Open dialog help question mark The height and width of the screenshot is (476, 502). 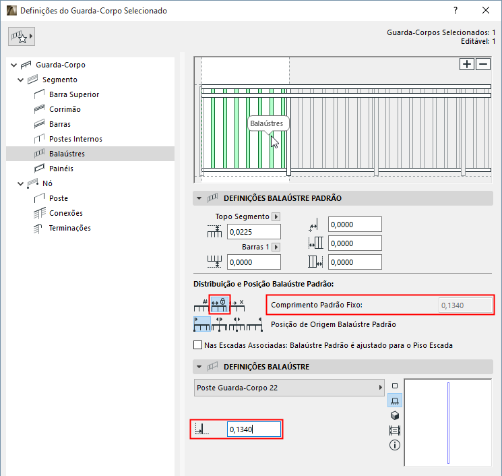(x=456, y=10)
